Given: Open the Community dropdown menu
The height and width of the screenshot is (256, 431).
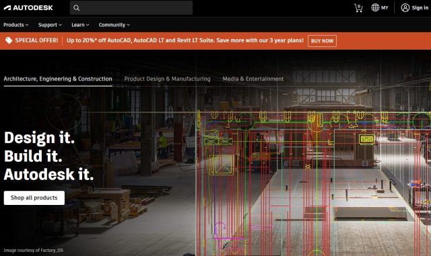Looking at the screenshot, I should [114, 25].
